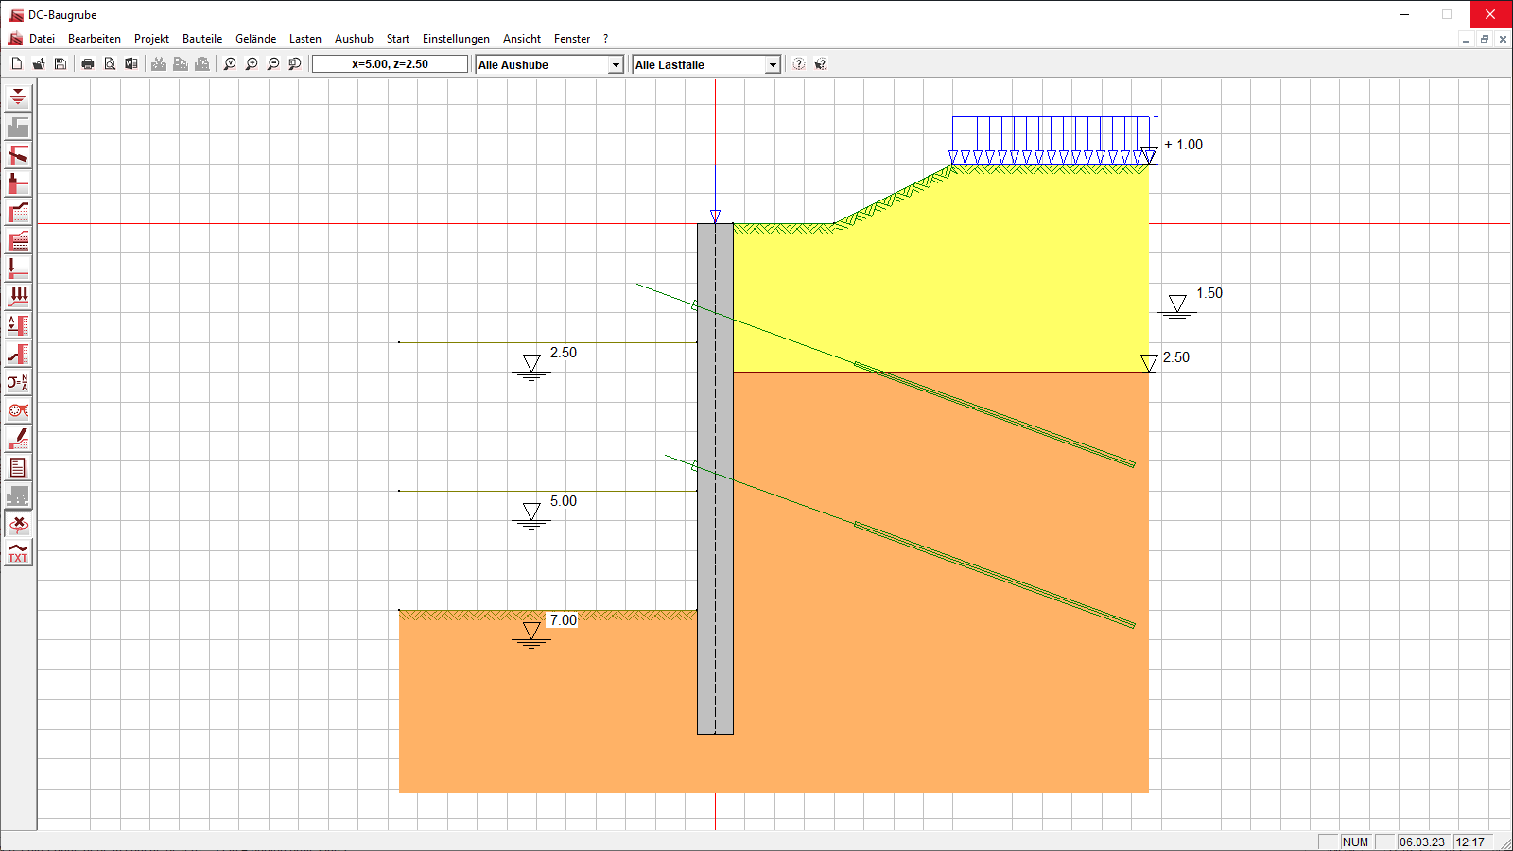Viewport: 1513px width, 851px height.
Task: Click the yellow upper soil layer
Action: 946,284
